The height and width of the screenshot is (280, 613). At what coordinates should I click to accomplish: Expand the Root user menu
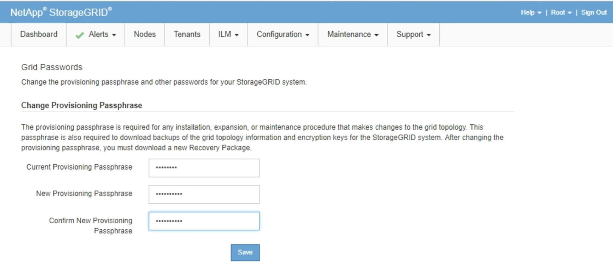click(x=561, y=12)
